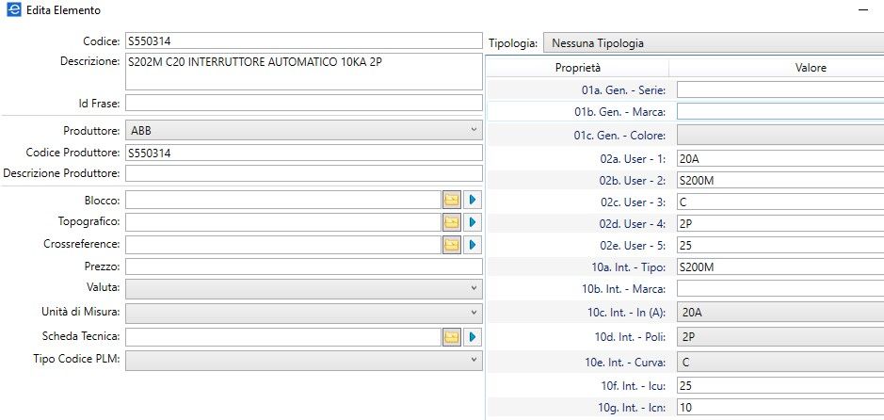Open the Valuta dropdown

(304, 289)
